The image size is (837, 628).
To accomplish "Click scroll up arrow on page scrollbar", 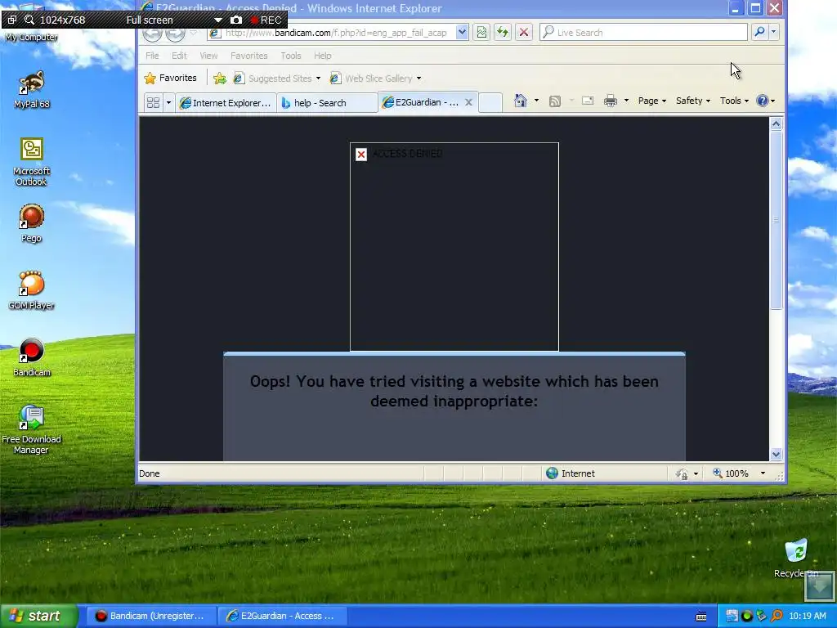I will tap(777, 124).
